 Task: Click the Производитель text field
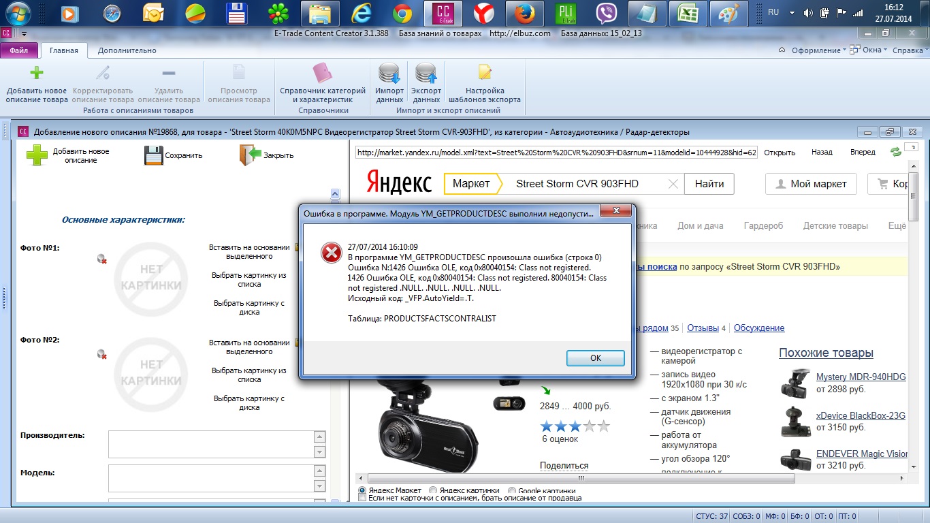(210, 444)
